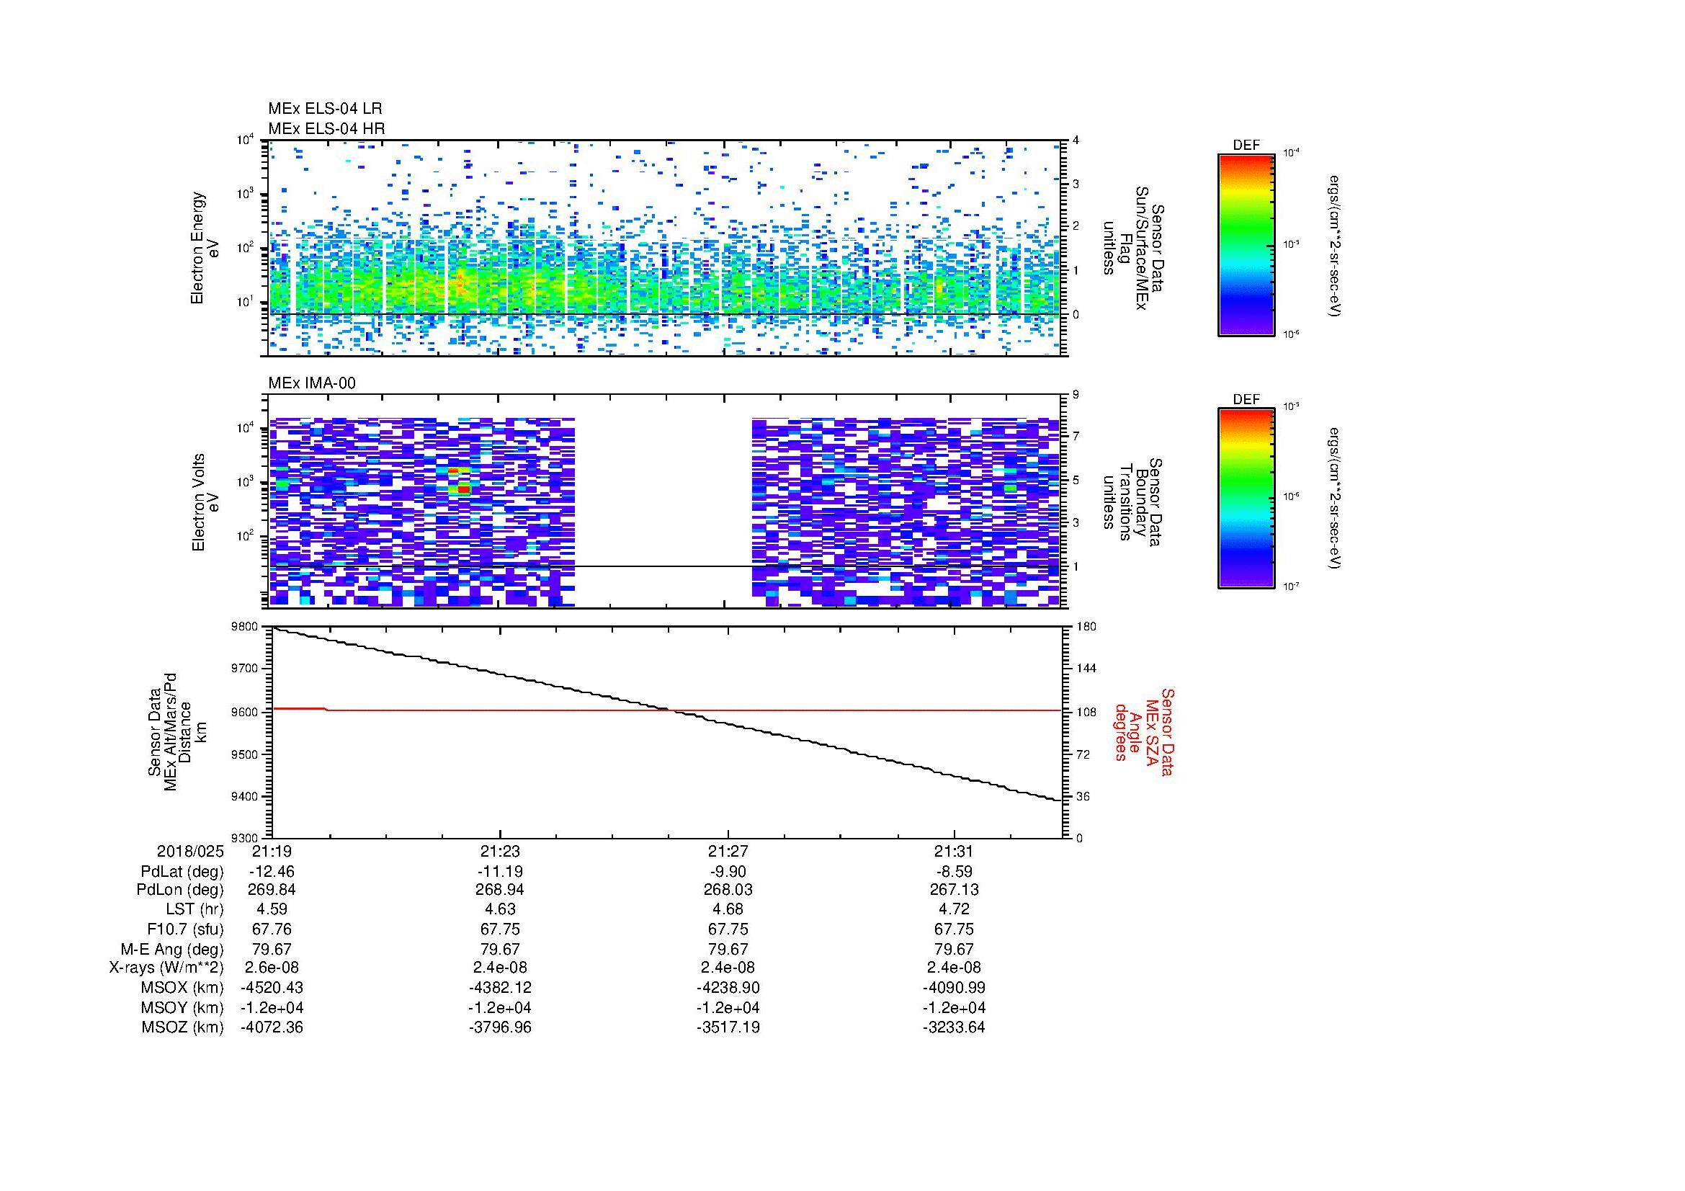The image size is (1685, 1191).
Task: Click the 'Electron Volts eV' axis label
Action: [x=205, y=503]
